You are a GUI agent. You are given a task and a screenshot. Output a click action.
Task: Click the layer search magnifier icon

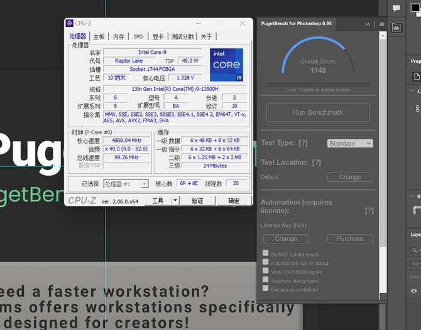(x=415, y=250)
